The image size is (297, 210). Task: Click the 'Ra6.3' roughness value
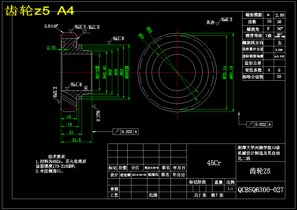click(227, 20)
